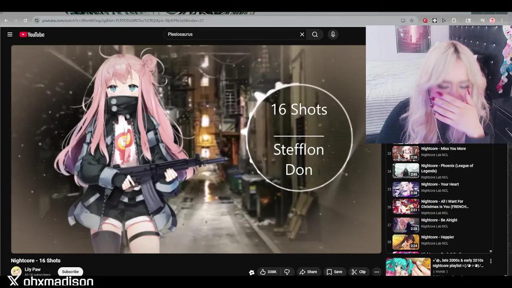Open the arrow cursor extension icon
The height and width of the screenshot is (288, 512).
(444, 20)
